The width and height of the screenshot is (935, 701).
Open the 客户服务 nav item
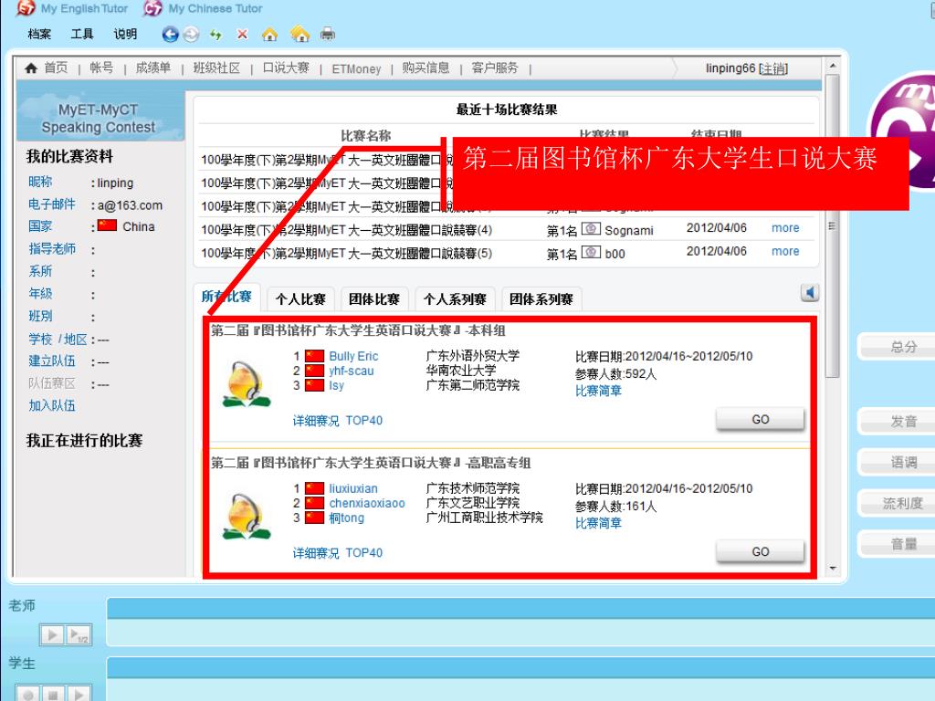coord(495,68)
